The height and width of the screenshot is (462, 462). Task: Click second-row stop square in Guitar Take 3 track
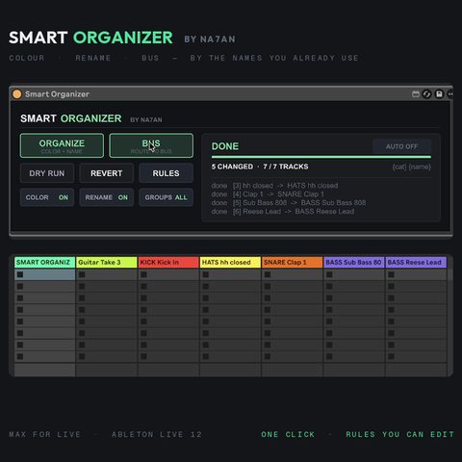[82, 286]
